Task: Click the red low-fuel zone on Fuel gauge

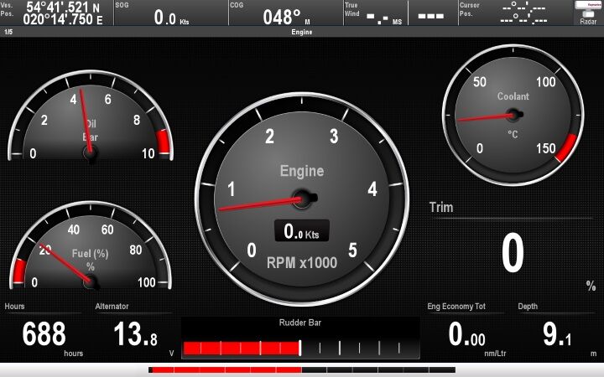Action: 19,271
